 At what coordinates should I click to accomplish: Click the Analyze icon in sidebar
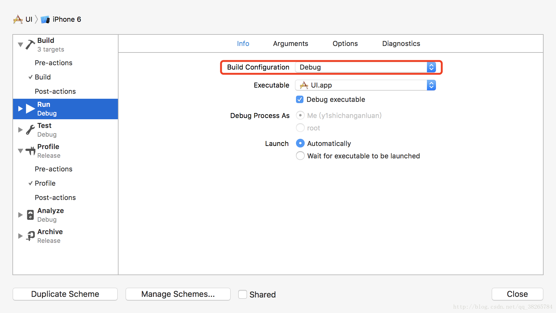pos(30,215)
